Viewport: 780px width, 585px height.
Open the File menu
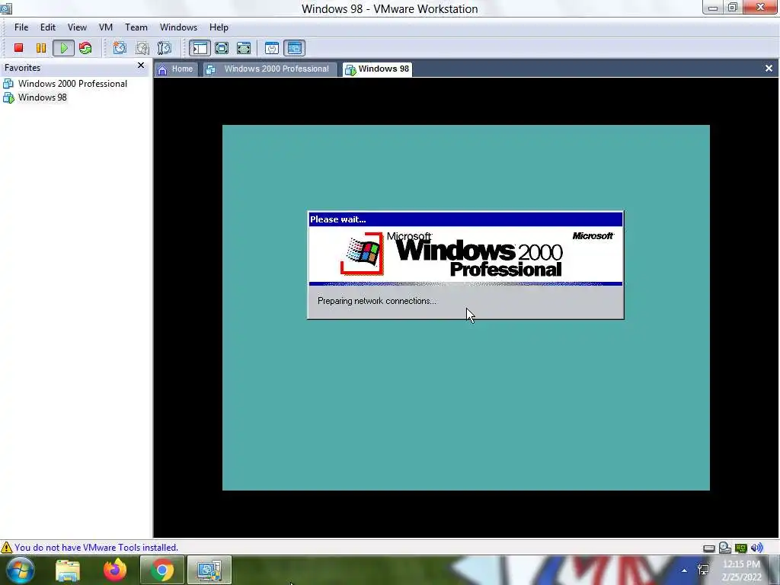coord(21,27)
